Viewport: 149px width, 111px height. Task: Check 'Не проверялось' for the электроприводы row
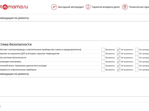137,49
